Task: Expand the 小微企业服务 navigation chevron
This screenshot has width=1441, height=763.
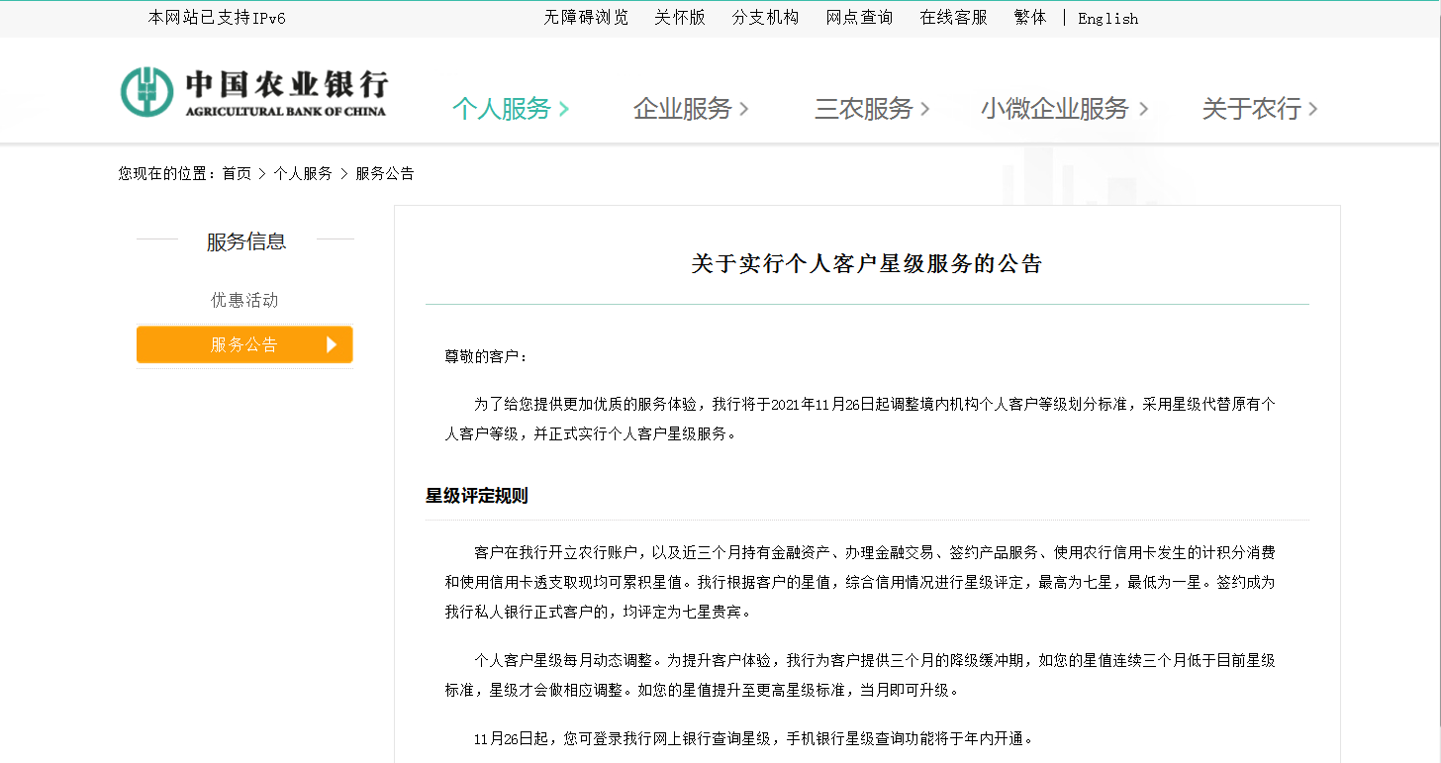Action: click(x=1143, y=110)
